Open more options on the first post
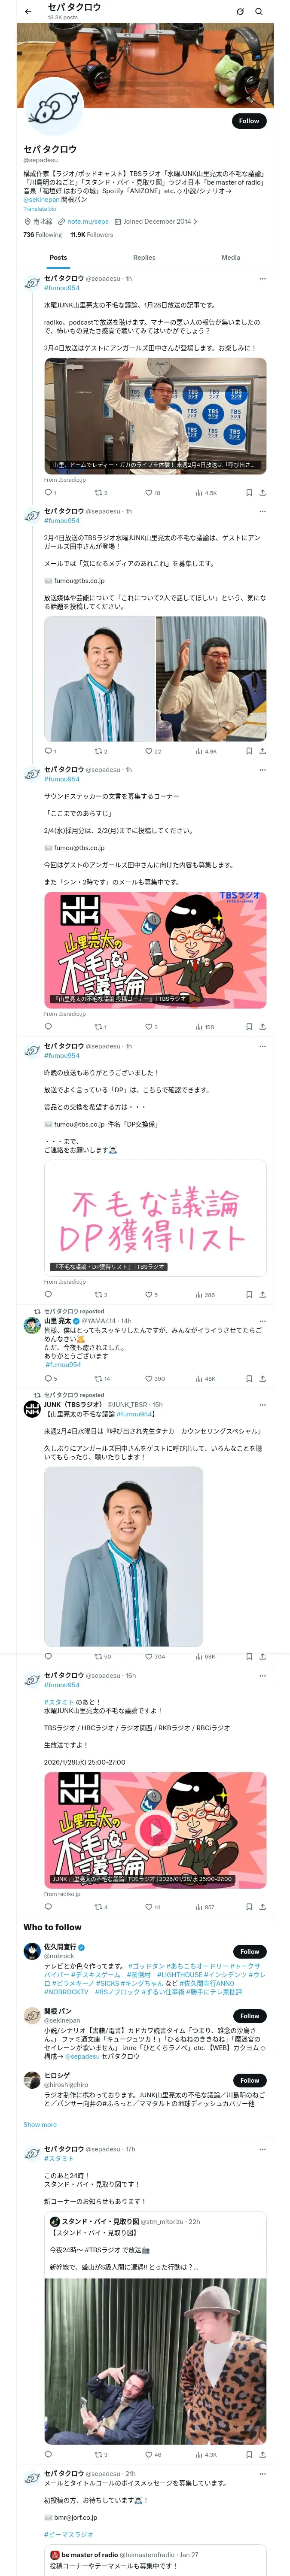 (x=263, y=279)
